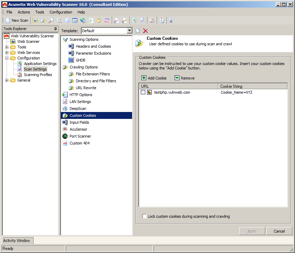Image resolution: width=295 pixels, height=253 pixels.
Task: Open AcuSensor settings
Action: click(79, 130)
